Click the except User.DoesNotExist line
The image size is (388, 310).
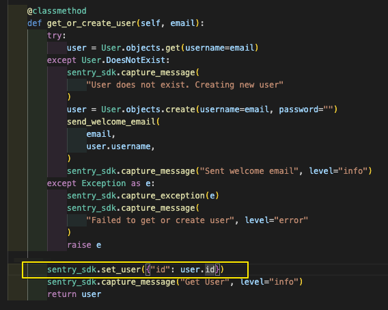[109, 60]
